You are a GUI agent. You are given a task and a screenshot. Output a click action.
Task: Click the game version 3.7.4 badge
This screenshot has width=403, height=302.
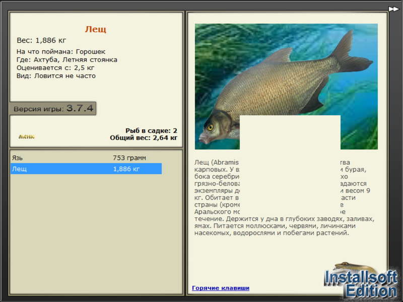(53, 108)
